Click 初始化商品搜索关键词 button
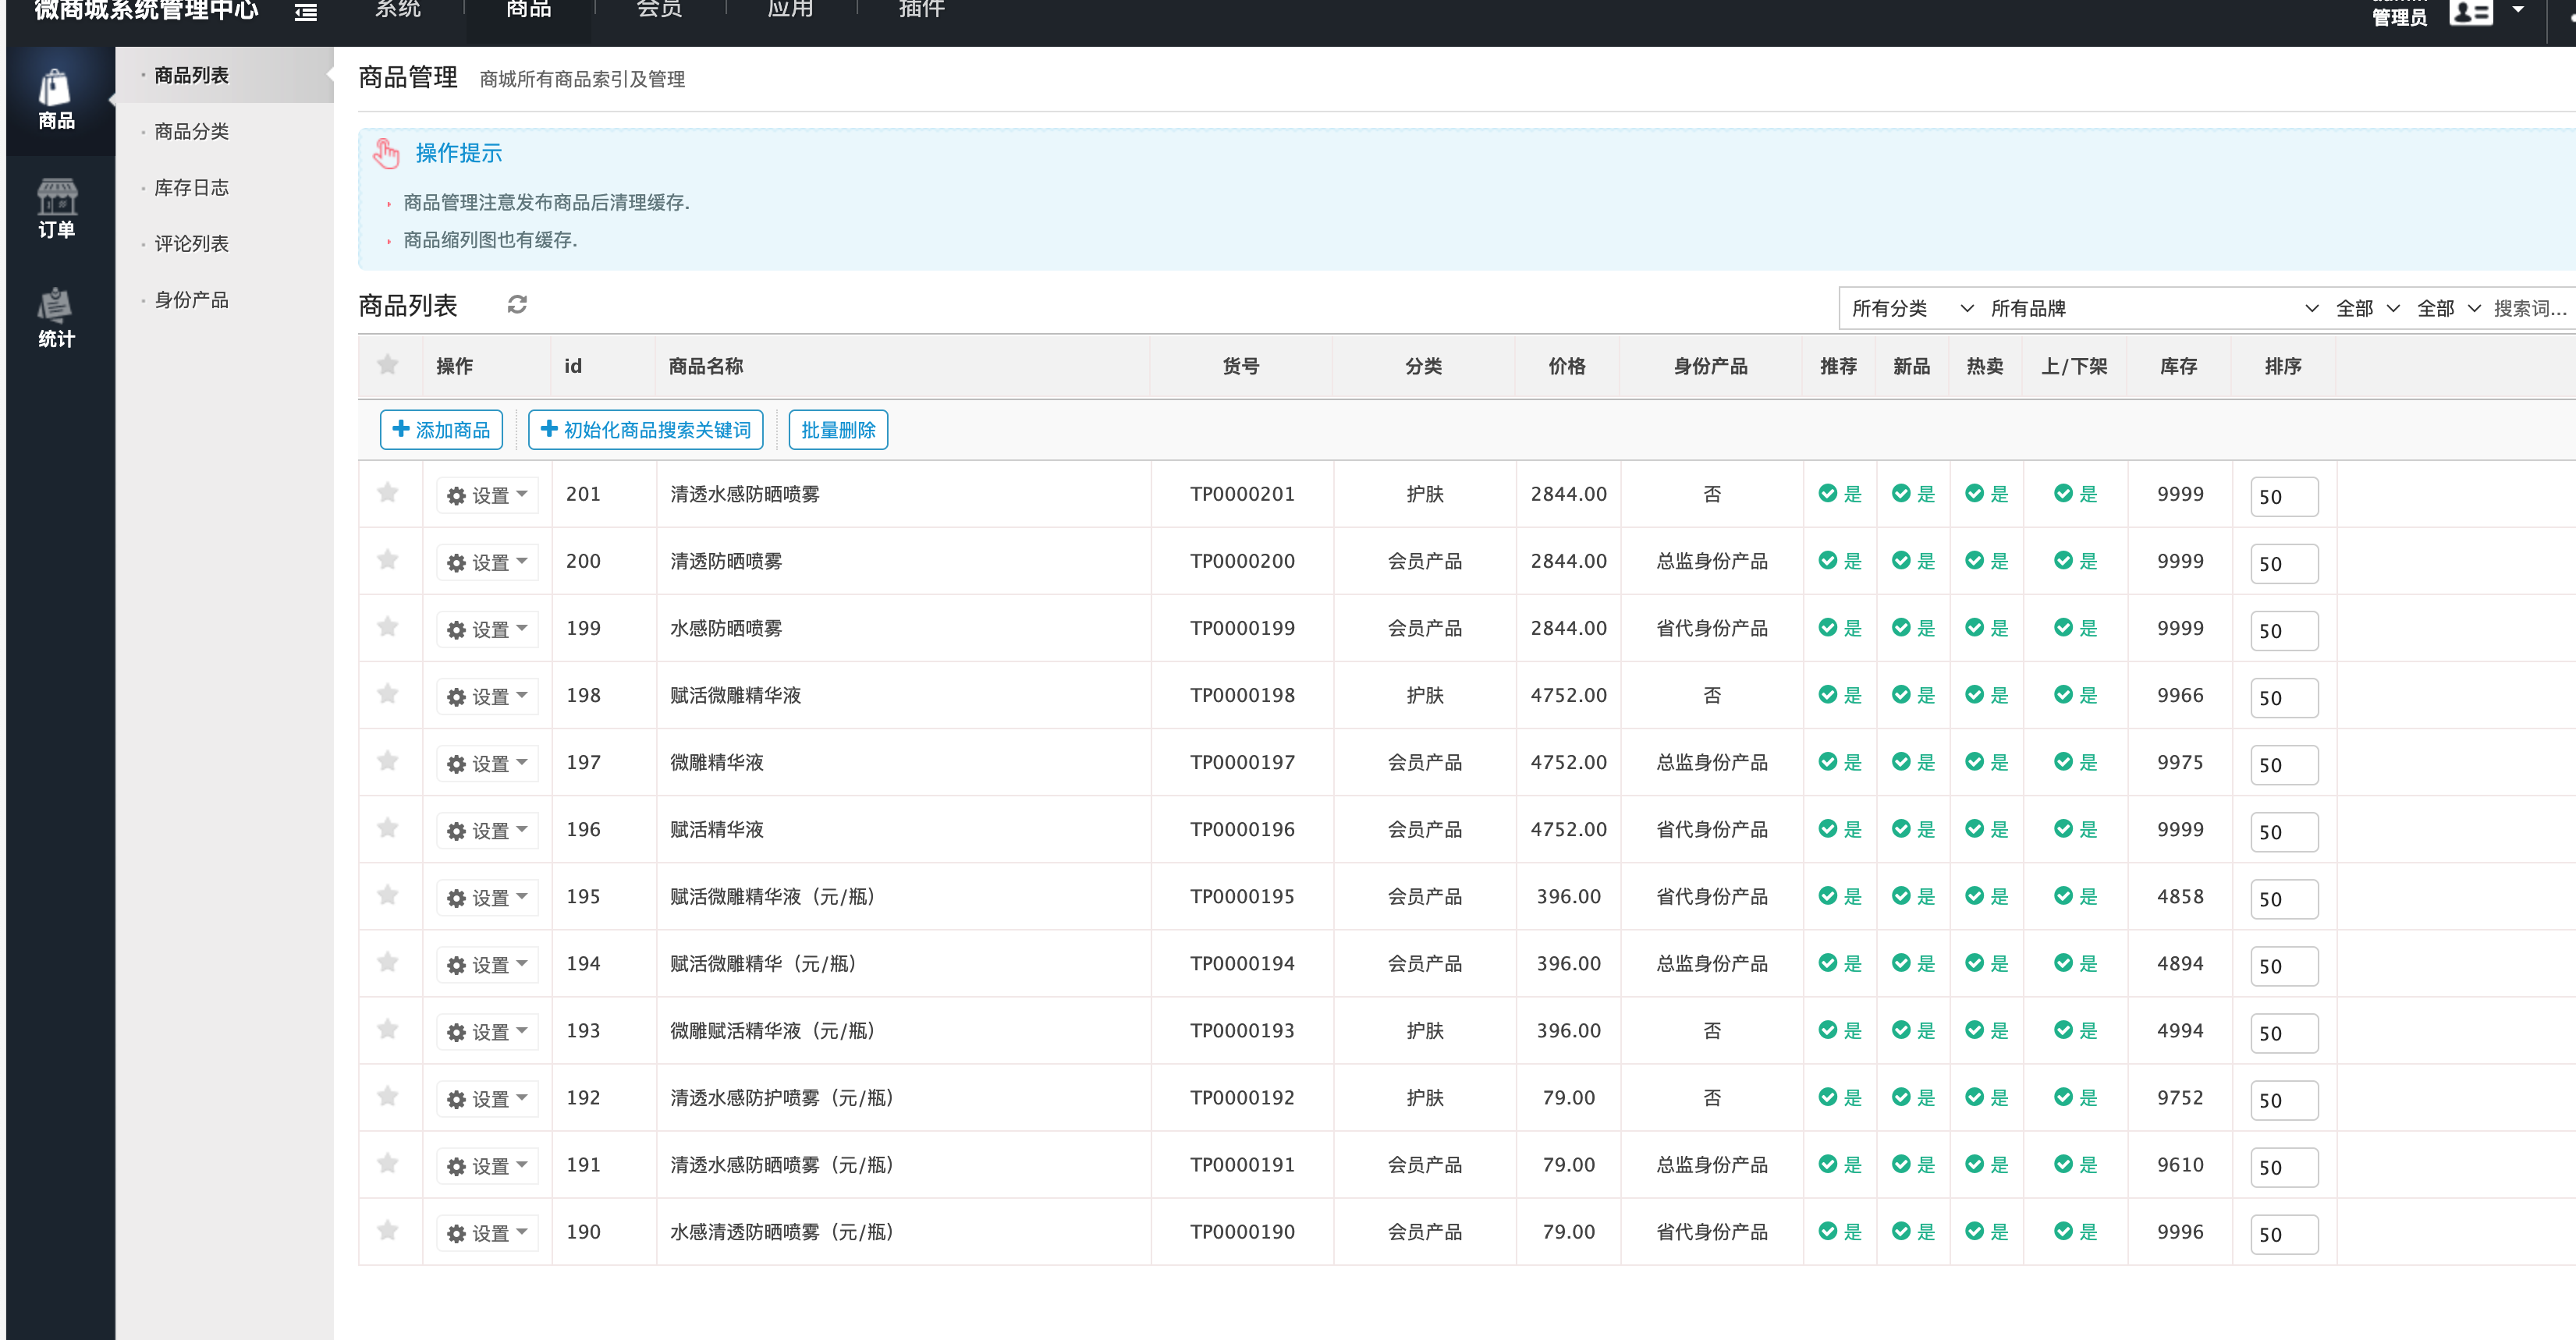2576x1340 pixels. [x=645, y=429]
